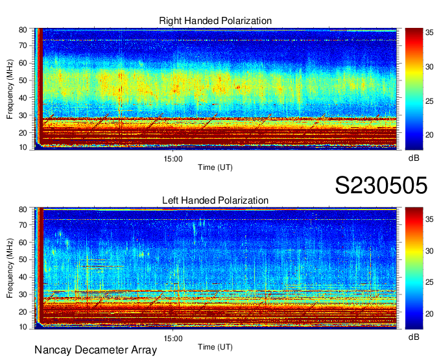The width and height of the screenshot is (441, 358).
Task: Click the Right Handed plot's 70 MHz tick label
Action: (23, 45)
